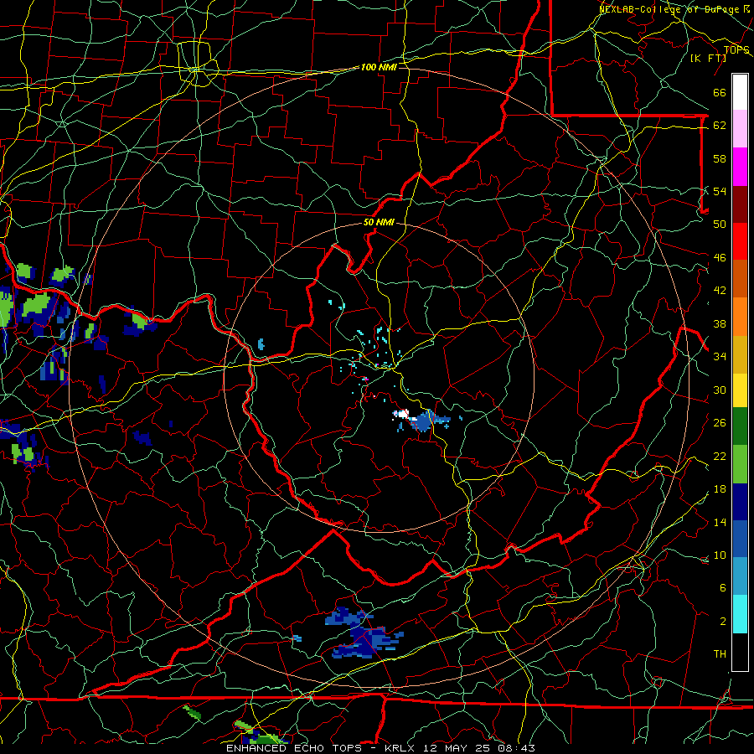
Task: Click the legend value '22'
Action: 720,456
